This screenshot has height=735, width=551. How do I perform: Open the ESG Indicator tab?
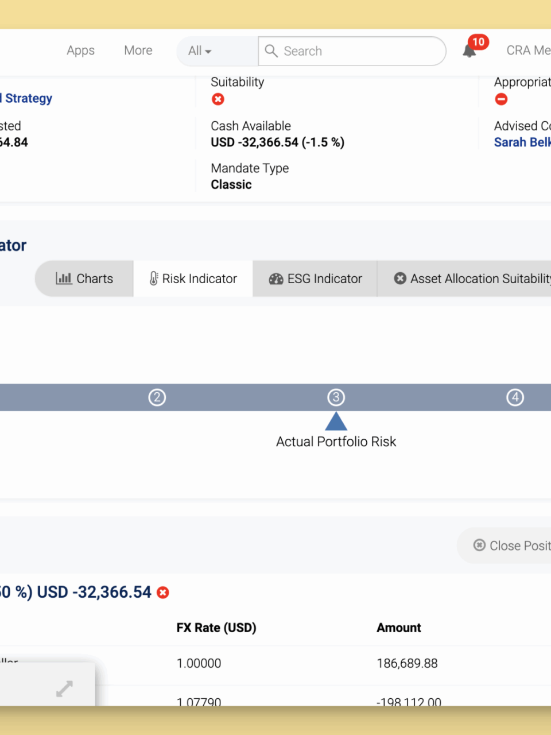(x=315, y=278)
